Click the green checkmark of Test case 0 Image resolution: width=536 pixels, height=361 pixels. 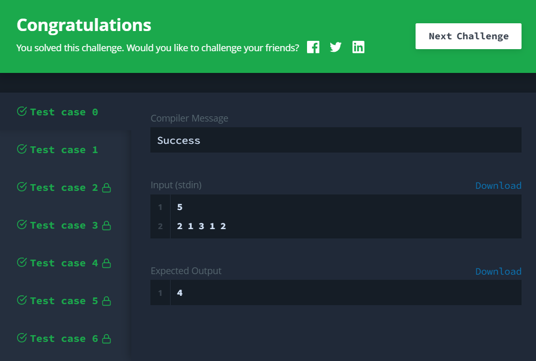click(x=22, y=111)
